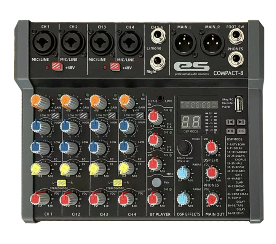This screenshot has height=244, width=276.
Task: Click the DSP EFX red VOL knob
Action: coord(212,147)
